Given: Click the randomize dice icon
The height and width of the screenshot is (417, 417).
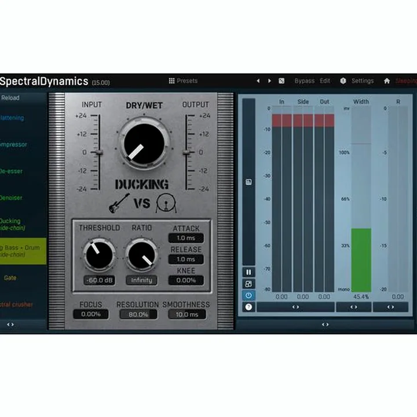Looking at the screenshot, I should (281, 81).
